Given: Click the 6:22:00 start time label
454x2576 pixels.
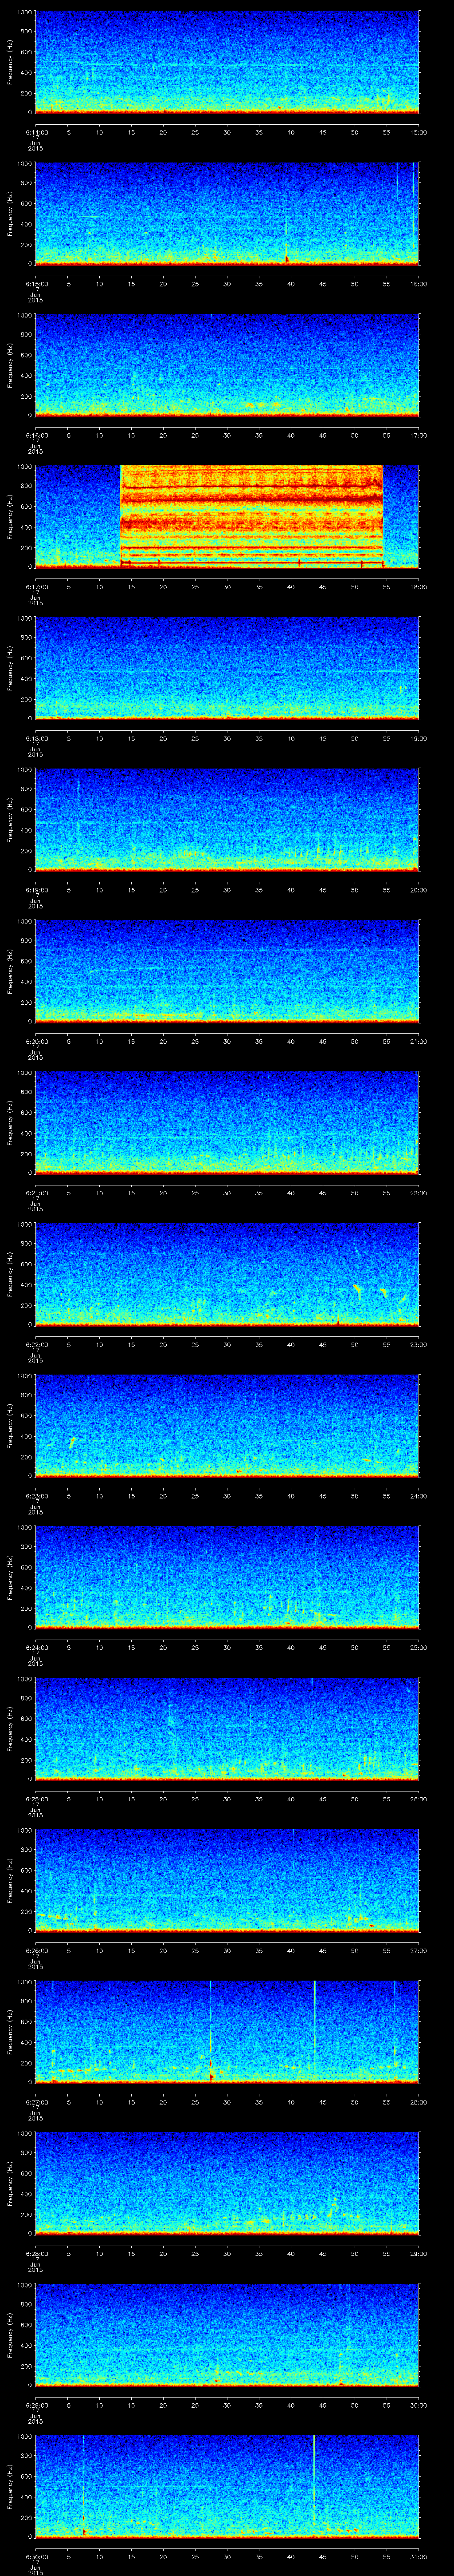Looking at the screenshot, I should (x=36, y=1344).
